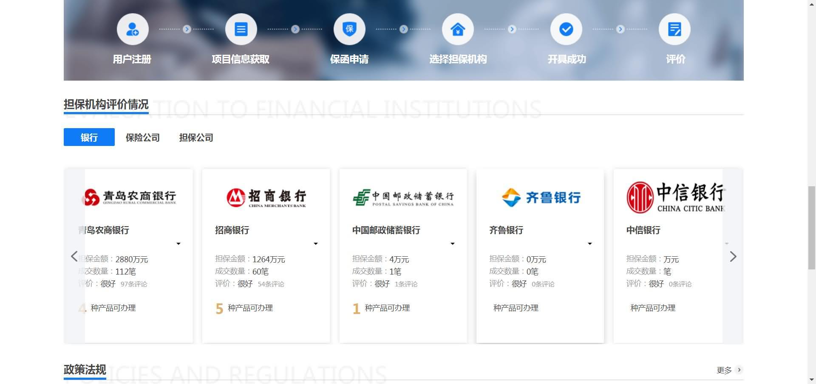View 齐鲁银行 0条评论 reviews
This screenshot has height=384, width=816.
(x=543, y=284)
